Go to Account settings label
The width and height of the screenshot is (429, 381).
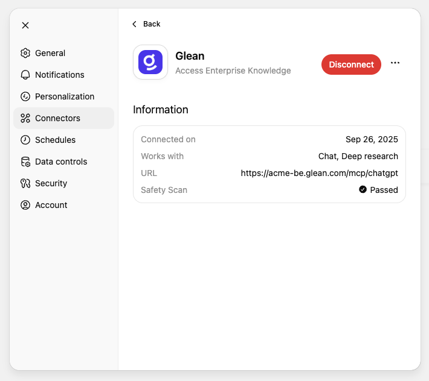click(51, 205)
